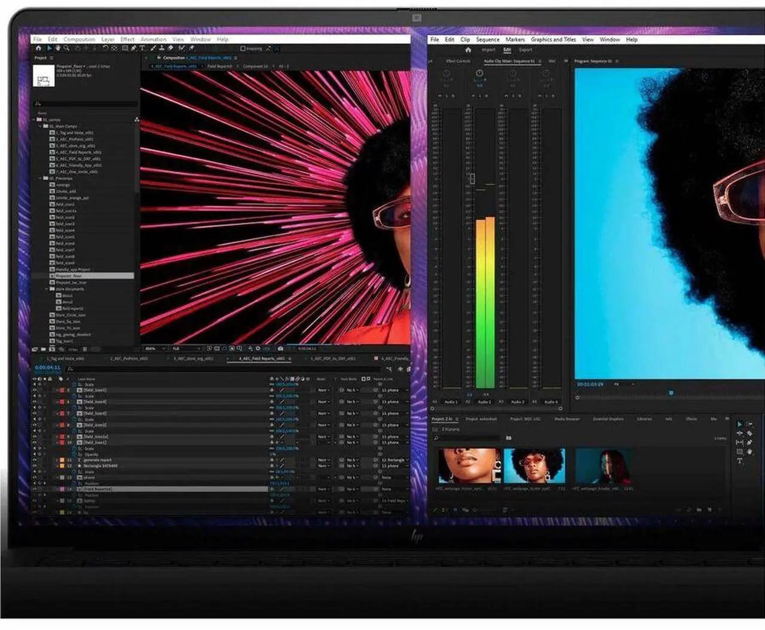Click the After Effects timeline current time 0:00:04:11

coord(48,368)
